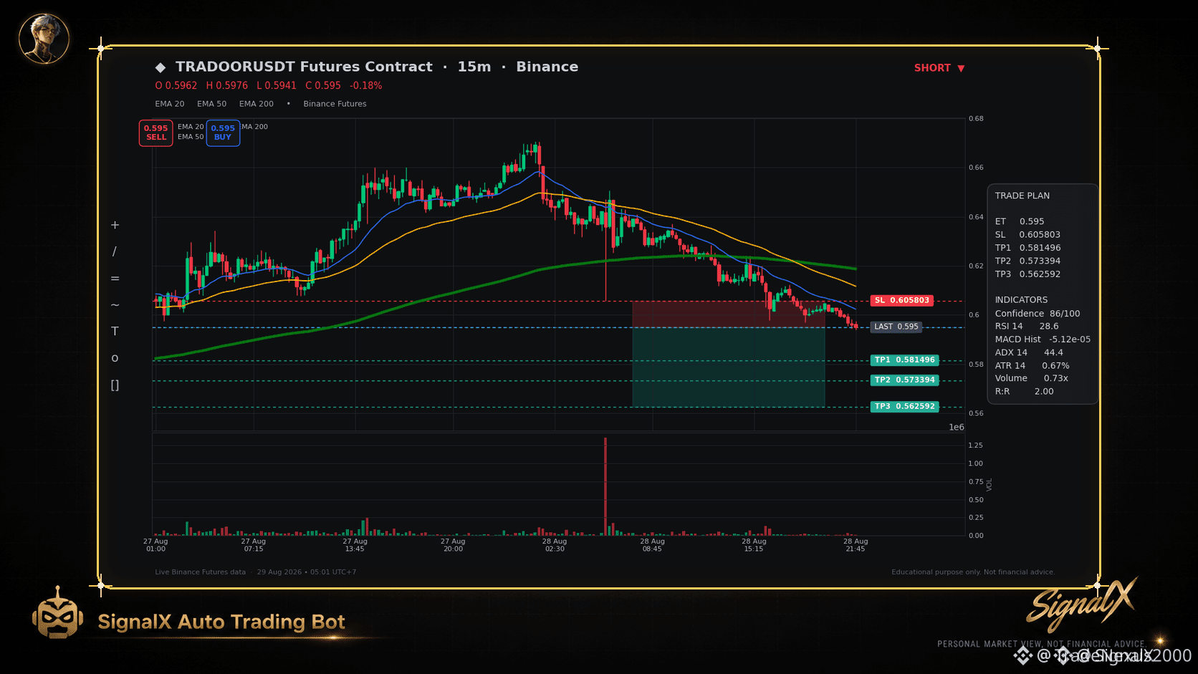Click the red SL 0.605803 chart tag
Viewport: 1198px width, 674px height.
pos(902,301)
